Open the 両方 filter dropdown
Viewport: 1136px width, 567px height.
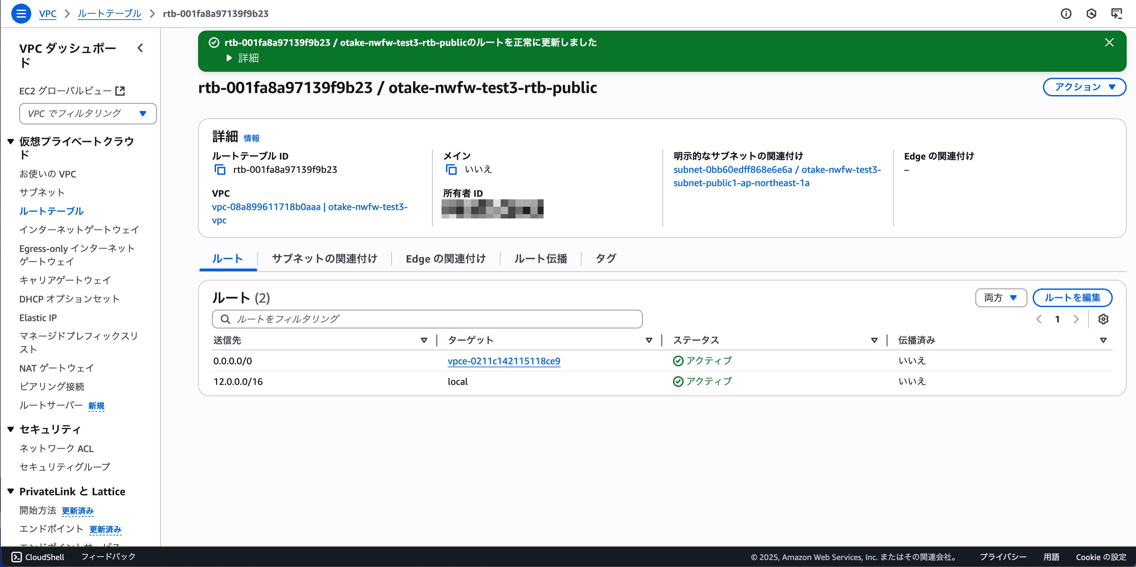click(x=1001, y=298)
